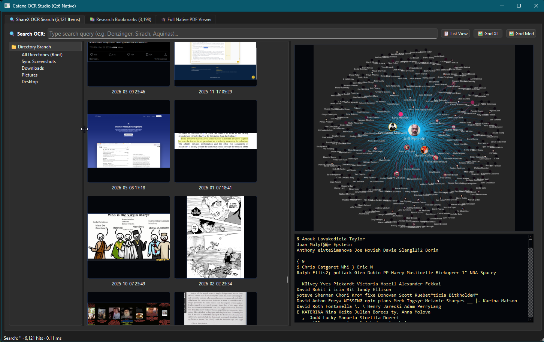
Task: Select the cut-off red collage thumbnail in the bottom row
Action: 129,309
